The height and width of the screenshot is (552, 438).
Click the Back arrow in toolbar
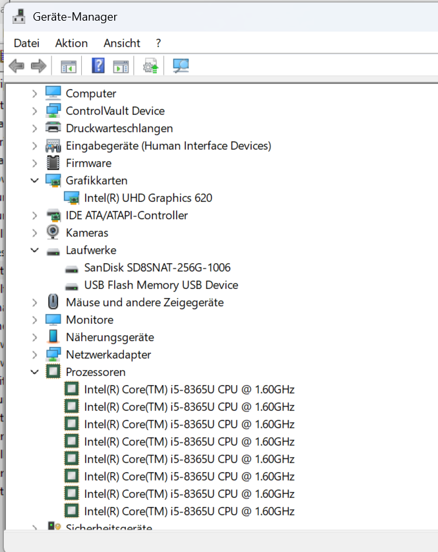pyautogui.click(x=17, y=66)
